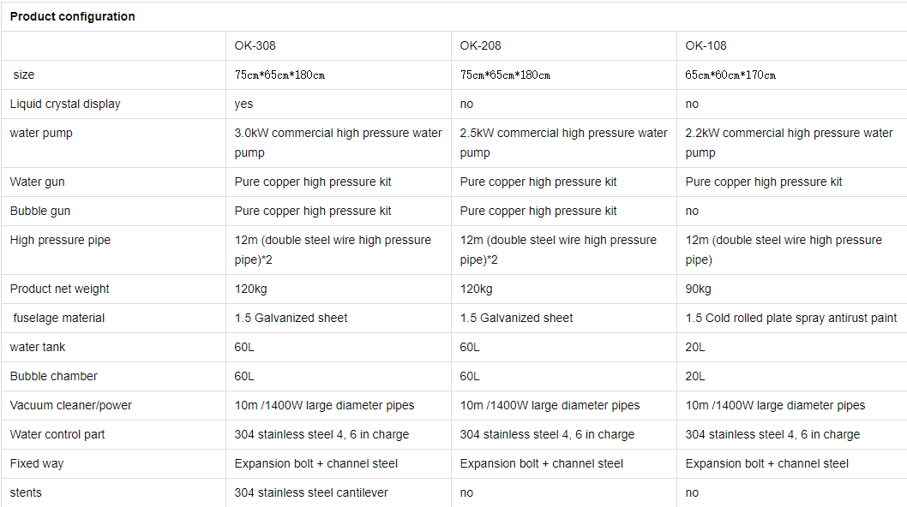Select the OK-208 column header

coord(481,45)
